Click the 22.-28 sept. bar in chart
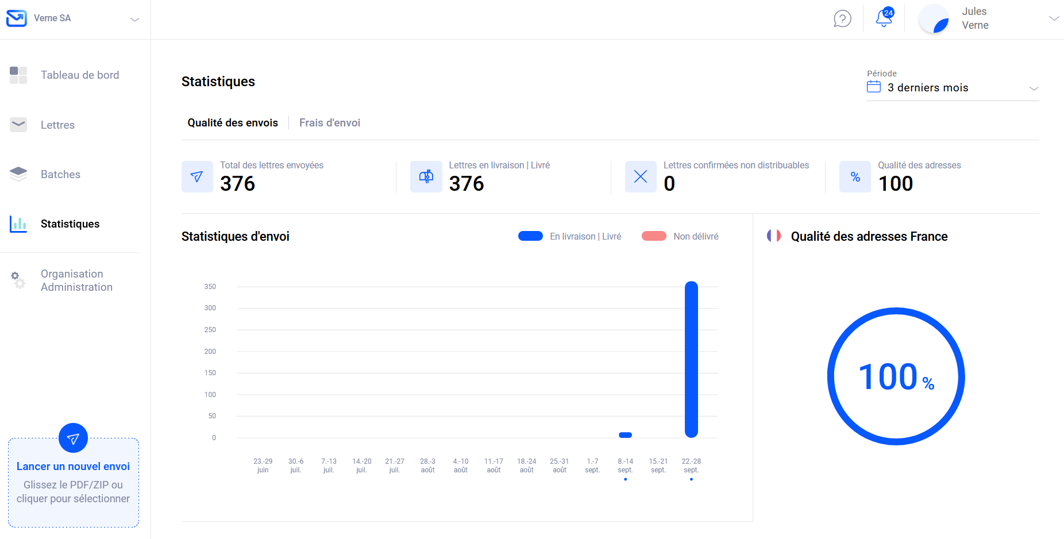This screenshot has height=539, width=1064. click(691, 359)
